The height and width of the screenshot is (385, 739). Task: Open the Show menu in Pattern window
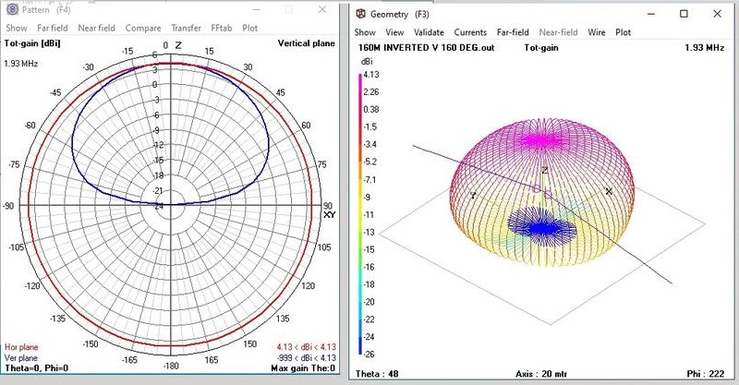[x=17, y=28]
